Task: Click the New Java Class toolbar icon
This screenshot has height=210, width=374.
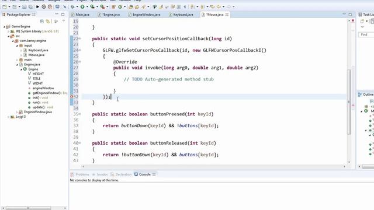Action: pos(120,6)
